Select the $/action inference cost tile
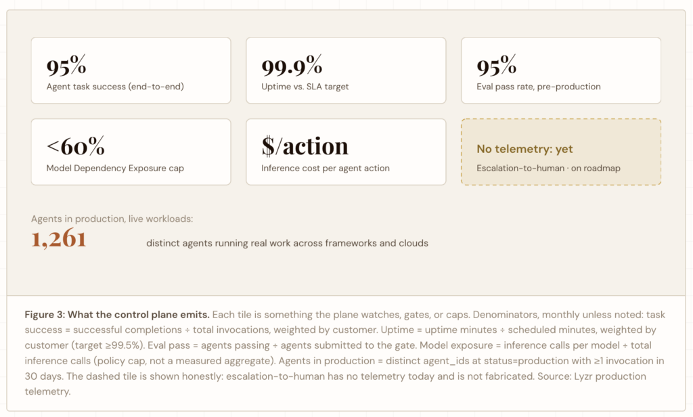 pyautogui.click(x=346, y=152)
